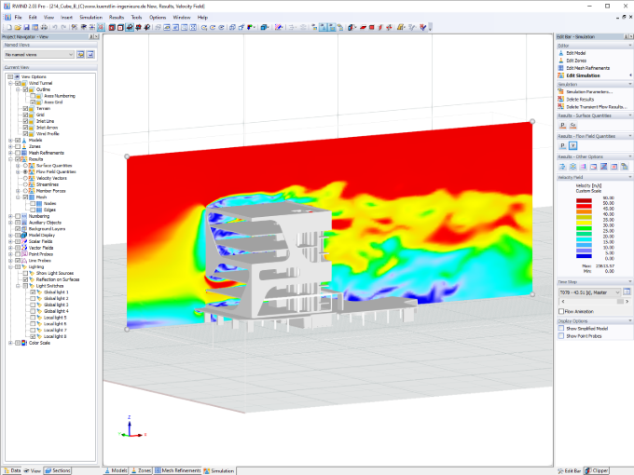Open the File menu
This screenshot has width=634, height=475.
pos(19,18)
